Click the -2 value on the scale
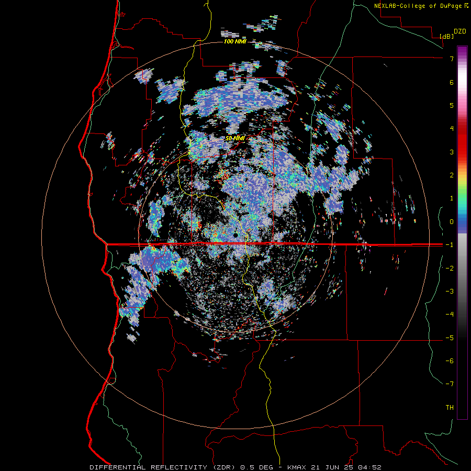471x471 pixels. [450, 268]
